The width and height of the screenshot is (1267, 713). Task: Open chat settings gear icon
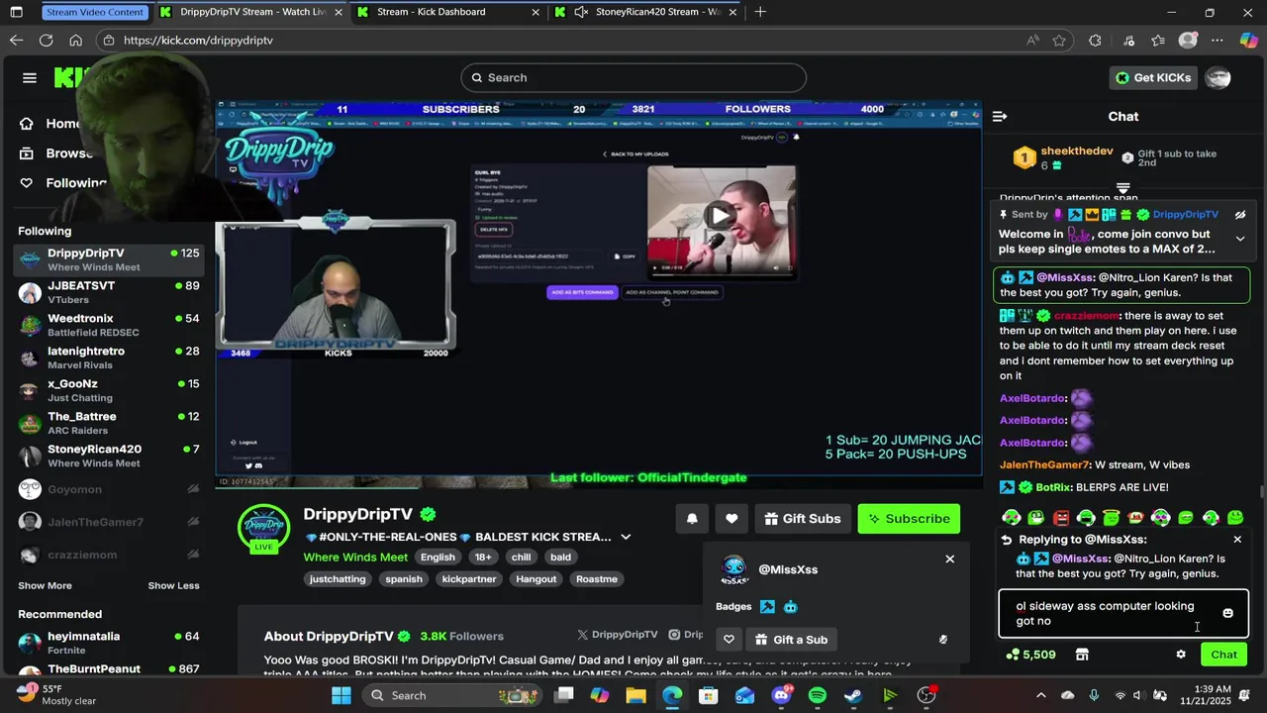click(1181, 655)
